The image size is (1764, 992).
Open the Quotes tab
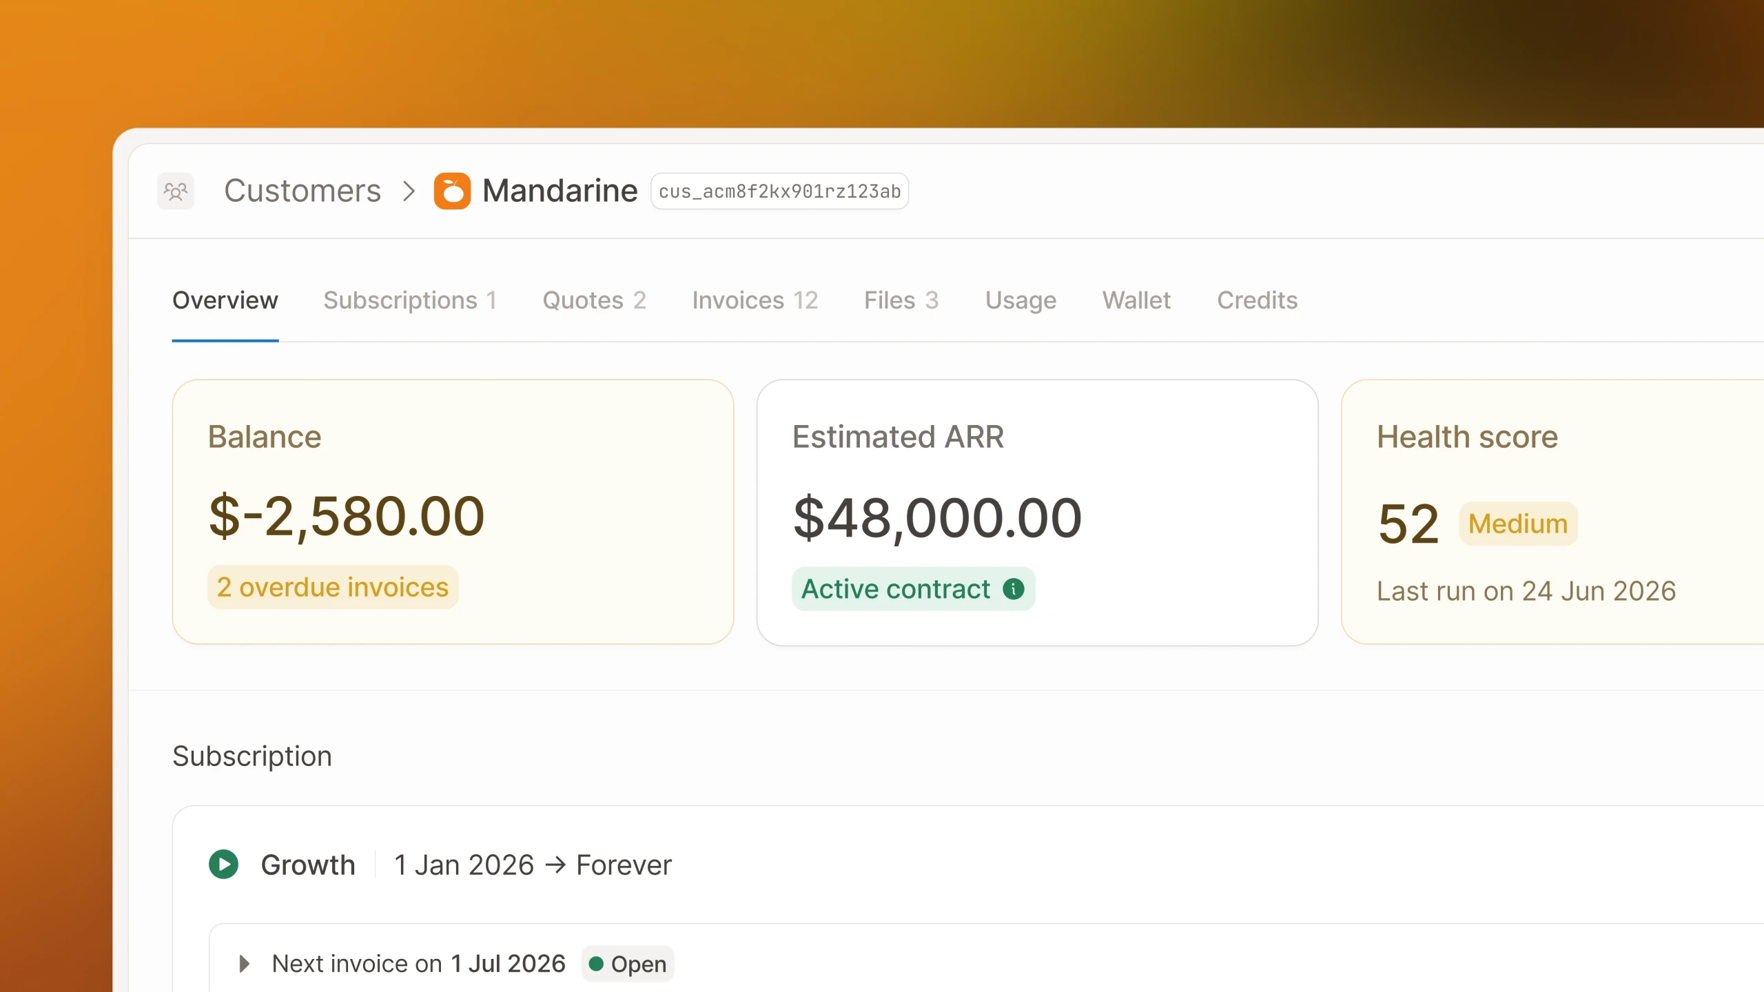(594, 300)
